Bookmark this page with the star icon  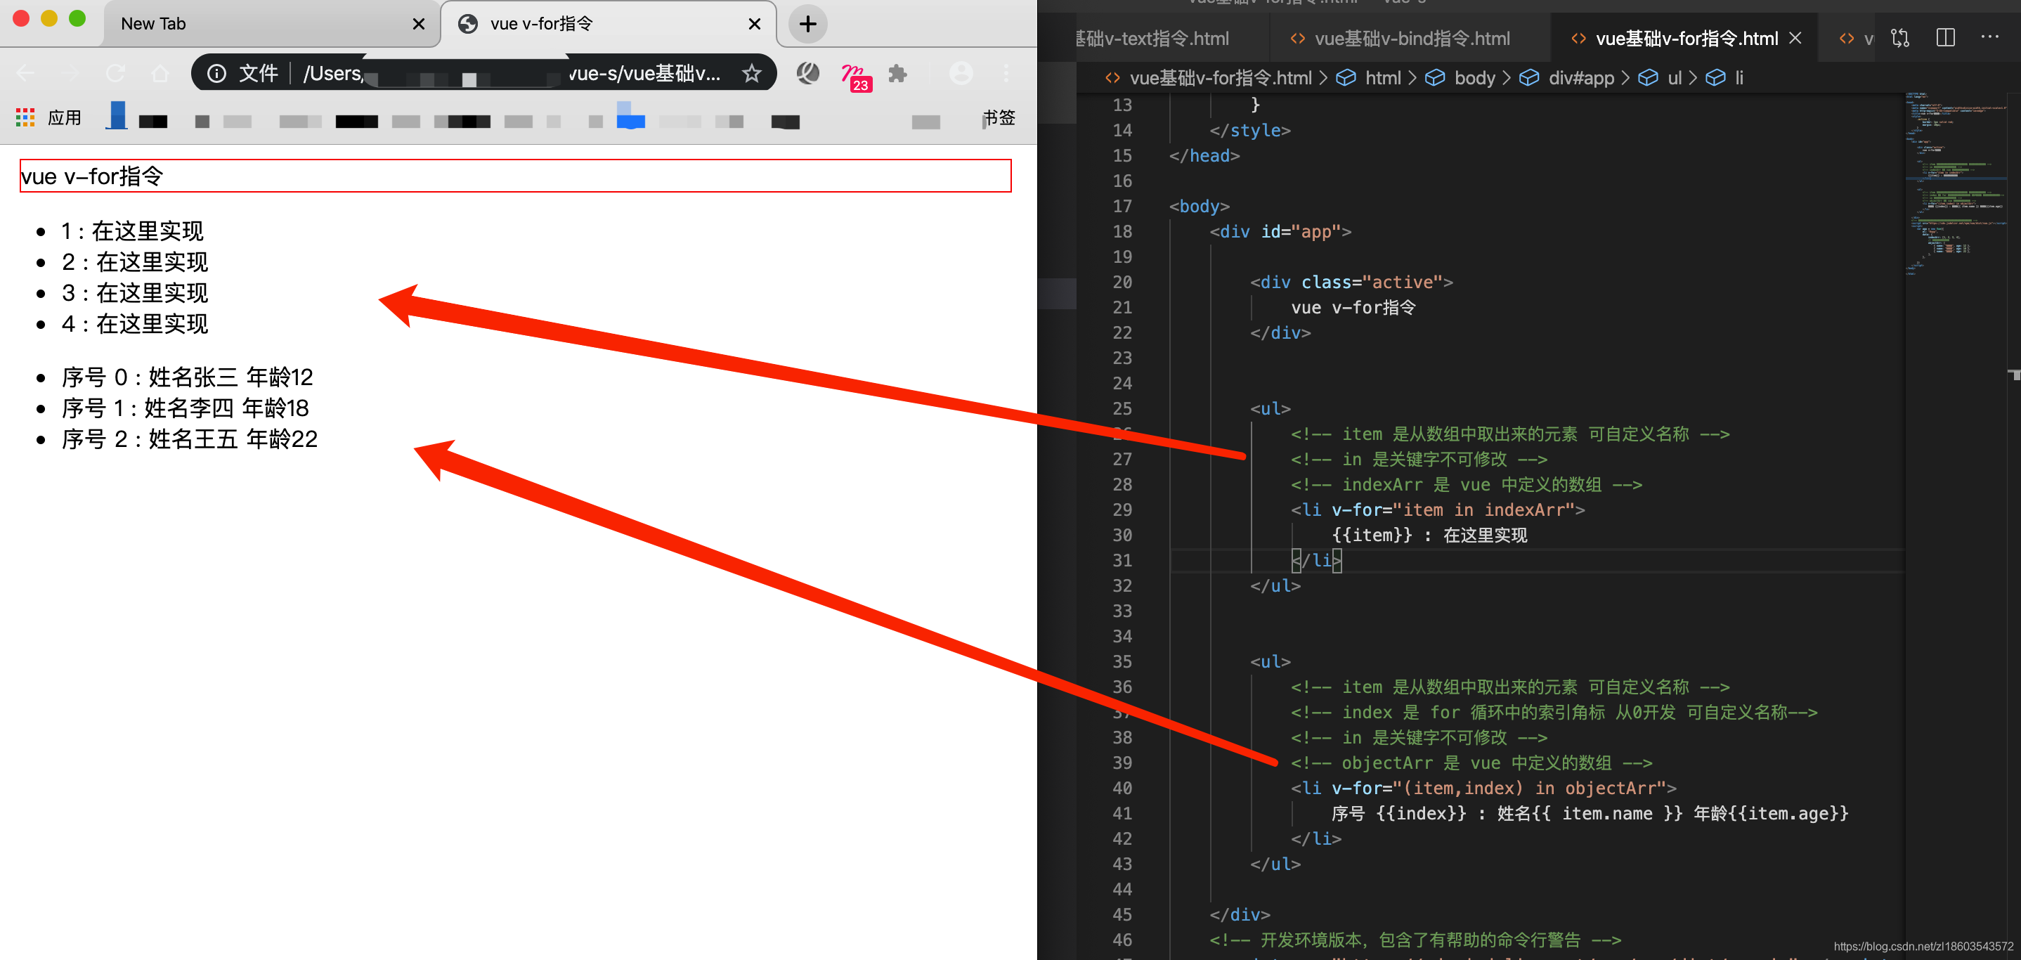[752, 74]
